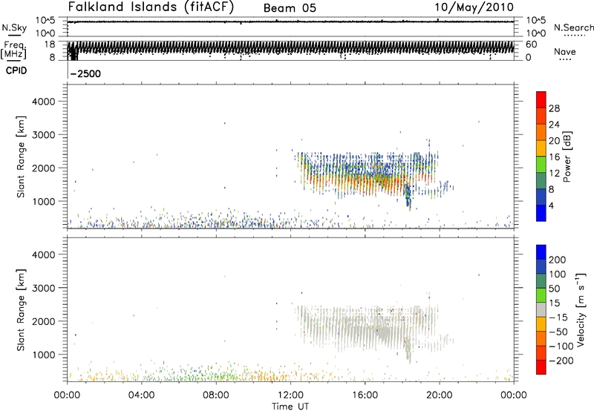Image resolution: width=594 pixels, height=411 pixels.
Task: Click the blue top segment of the velocity colorbar
Action: (x=541, y=252)
